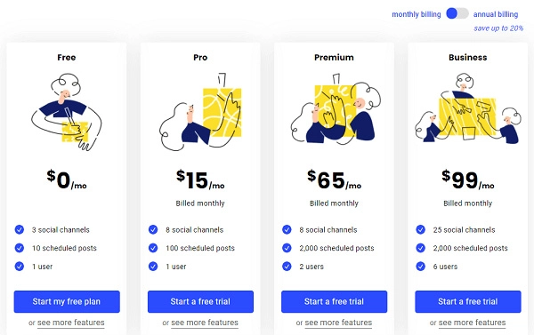
Task: Start a free trial for Premium
Action: 334,301
